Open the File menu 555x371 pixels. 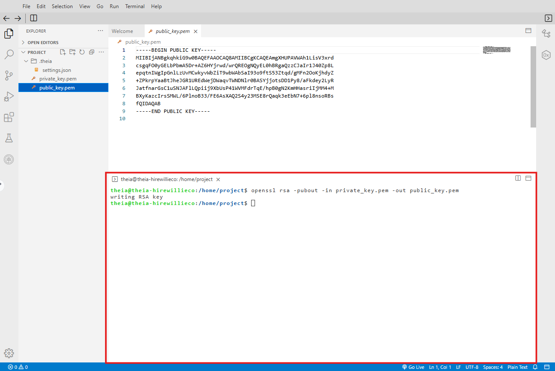point(27,6)
